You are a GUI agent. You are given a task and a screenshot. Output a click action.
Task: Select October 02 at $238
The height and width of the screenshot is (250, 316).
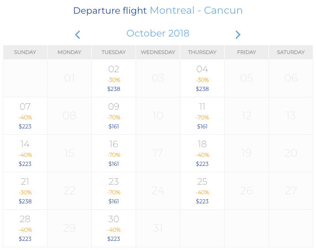coord(114,79)
